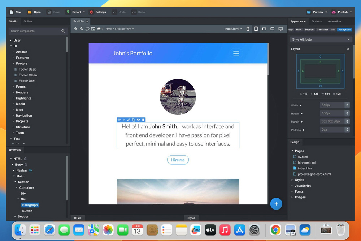361x241 pixels.
Task: Open the index.html page selector dropdown
Action: tap(233, 29)
